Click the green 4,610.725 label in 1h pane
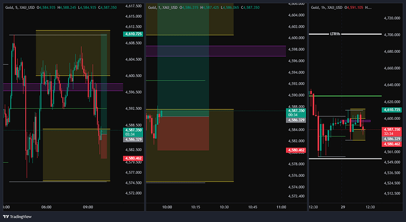406x222 pixels. [x=392, y=110]
